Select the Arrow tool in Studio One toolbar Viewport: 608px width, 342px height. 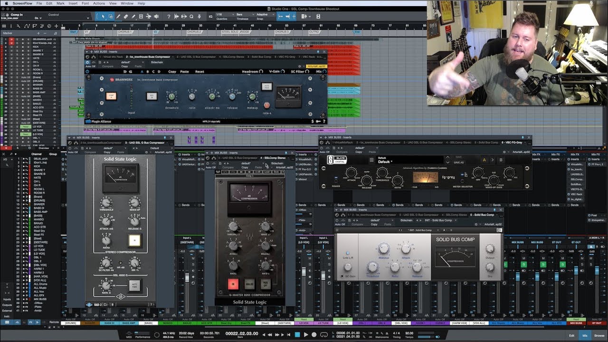[x=103, y=17]
